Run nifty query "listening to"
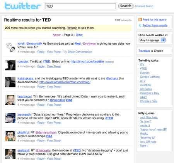This screenshot has height=163, width=174. (x=147, y=138)
